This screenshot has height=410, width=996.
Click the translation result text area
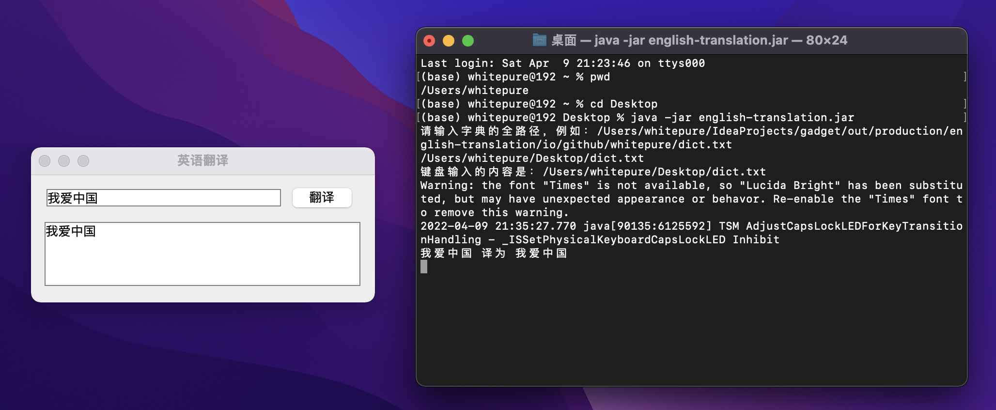[x=202, y=254]
